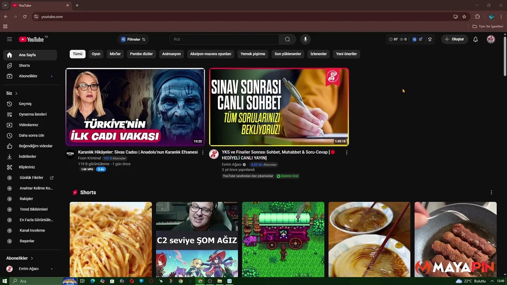Click the clock counter showing 97

click(393, 39)
